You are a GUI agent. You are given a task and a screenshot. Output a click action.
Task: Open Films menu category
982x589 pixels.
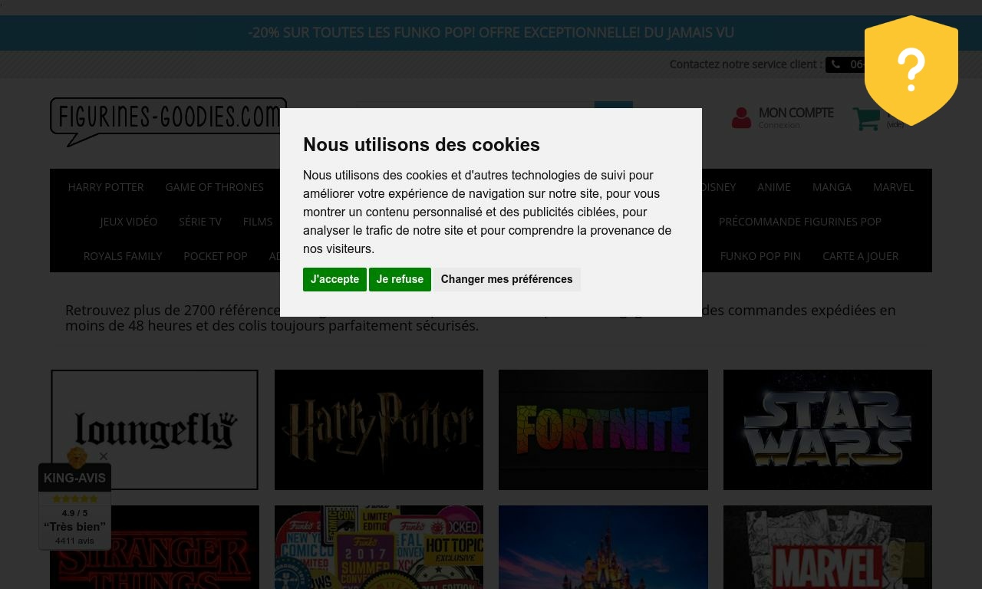258,222
